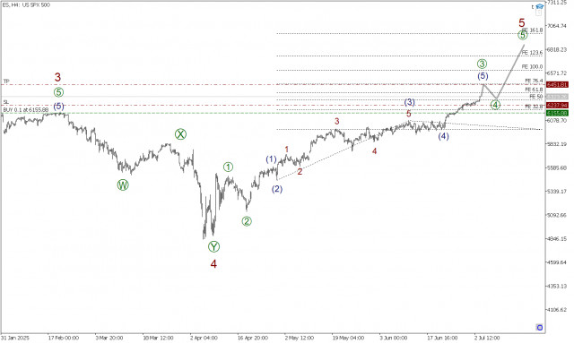Click the SL stop-loss line label
574x343 pixels.
tap(6, 102)
